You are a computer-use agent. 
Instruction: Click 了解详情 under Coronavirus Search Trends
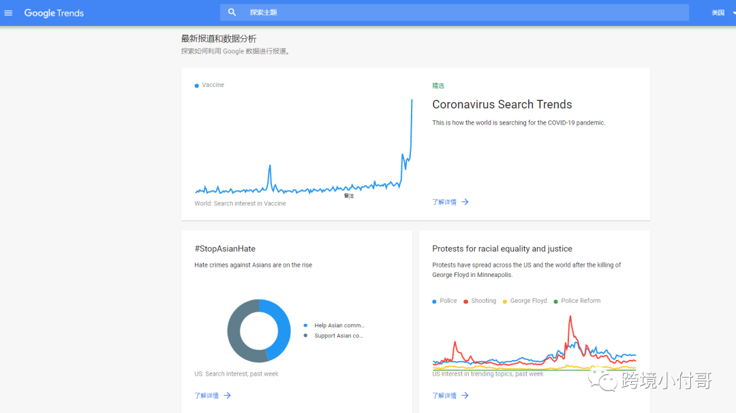[444, 202]
